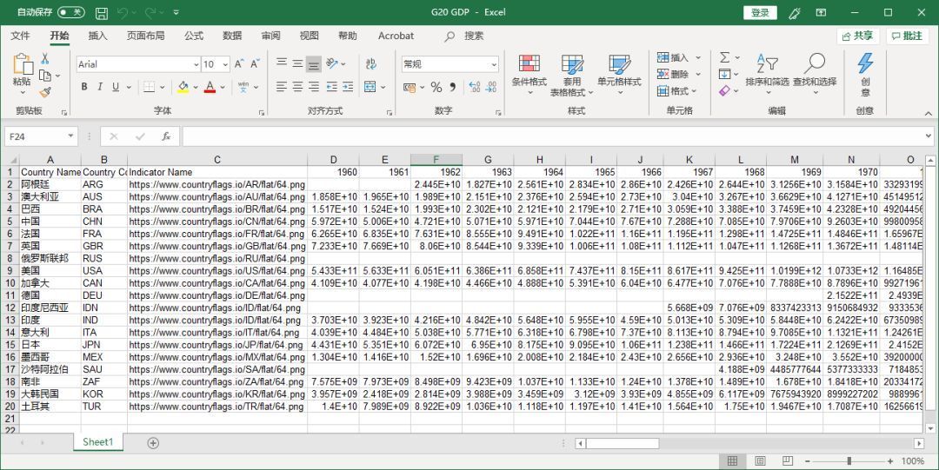
Task: Switch to the 公式 tab
Action: 193,36
